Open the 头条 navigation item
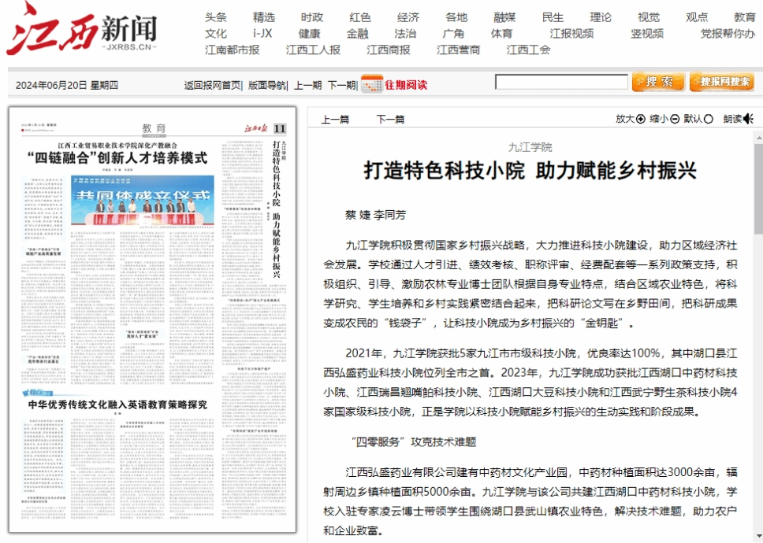 click(215, 17)
